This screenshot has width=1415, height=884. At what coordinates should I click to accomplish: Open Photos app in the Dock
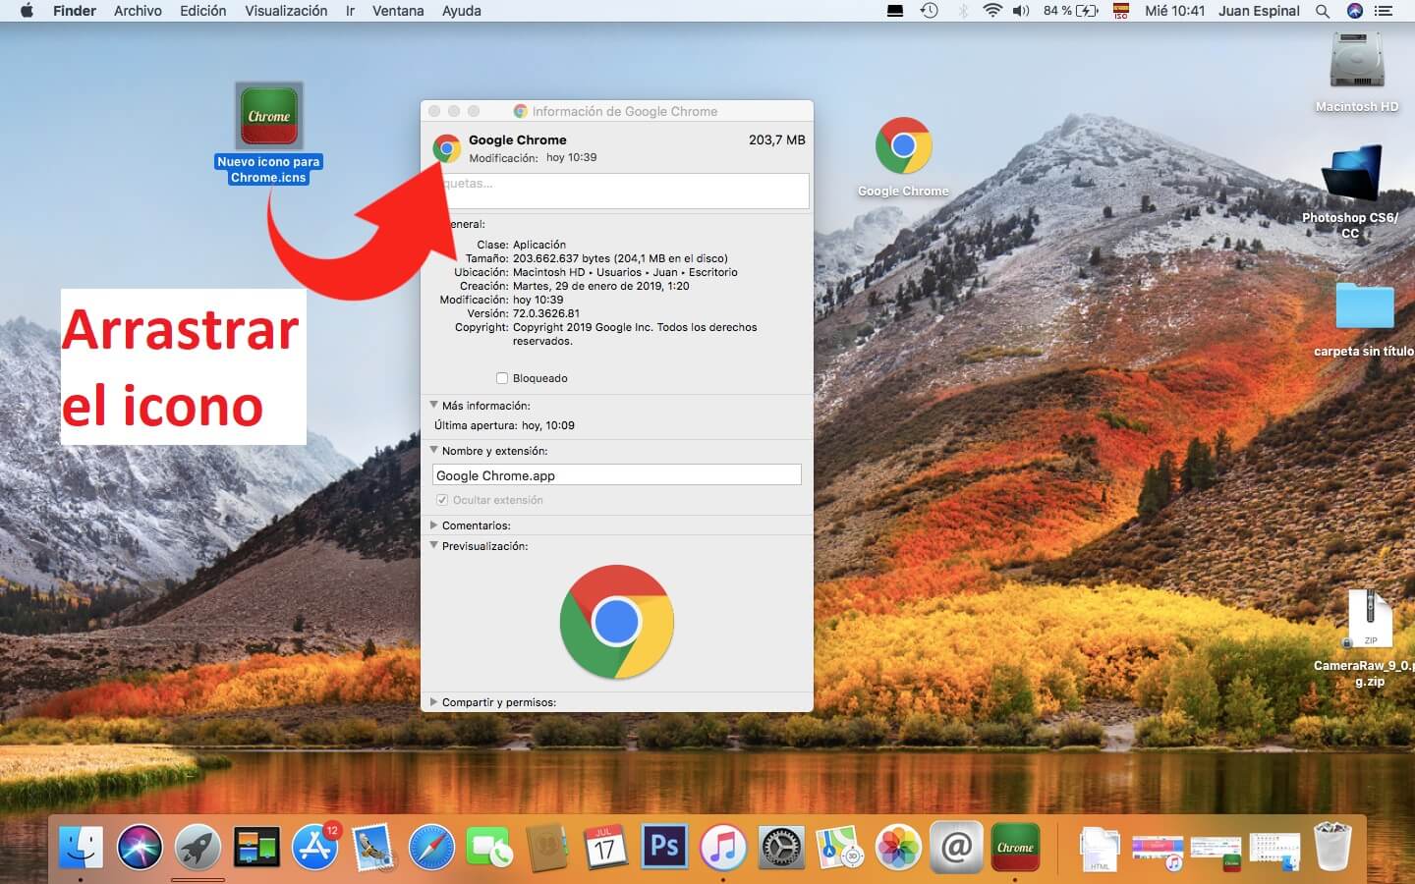898,847
